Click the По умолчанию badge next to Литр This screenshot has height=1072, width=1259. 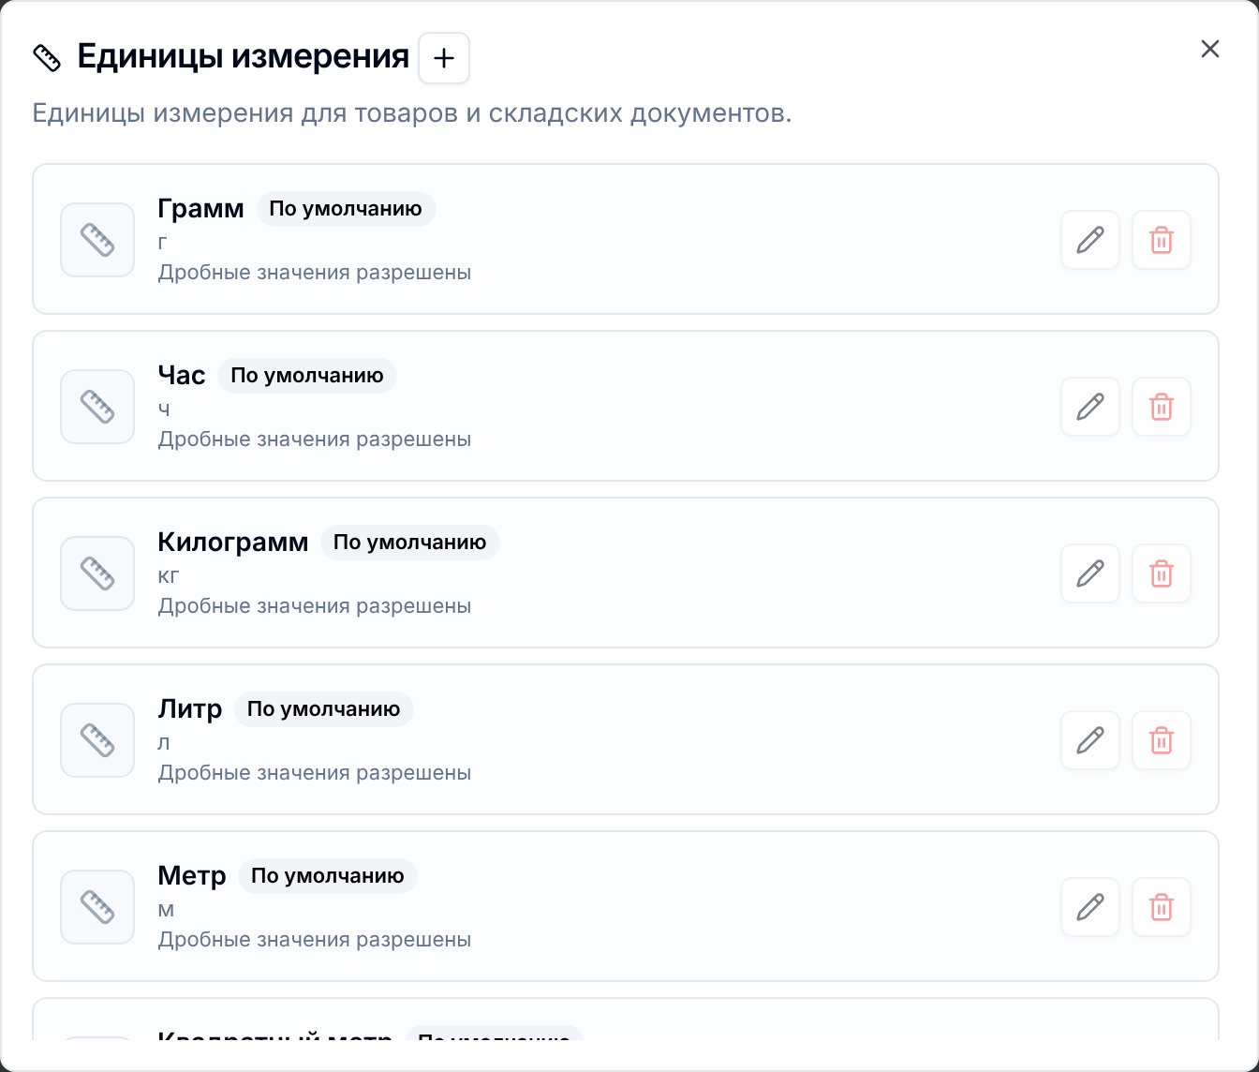tap(324, 708)
